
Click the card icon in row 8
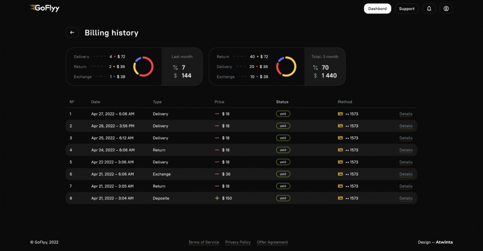[341, 198]
